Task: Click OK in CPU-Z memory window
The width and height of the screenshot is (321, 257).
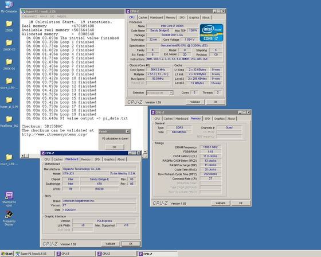Action: 241,203
